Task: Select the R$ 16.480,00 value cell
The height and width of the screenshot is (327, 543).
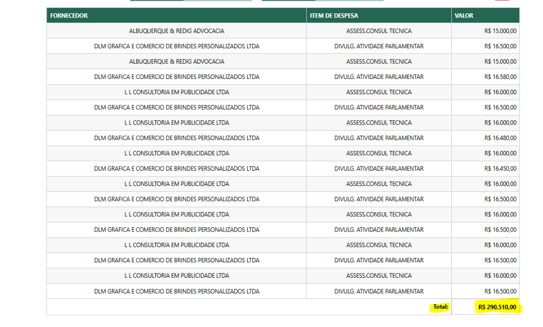Action: pos(500,138)
